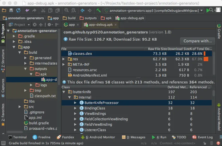
Task: Open the Fastdex tool window
Action: 65,137
